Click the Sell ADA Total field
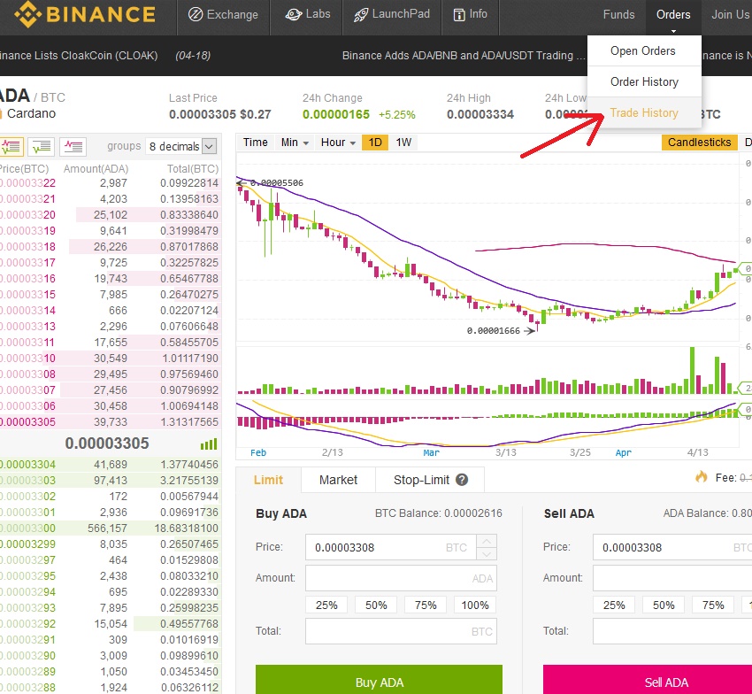Viewport: 752px width, 694px height. point(672,631)
